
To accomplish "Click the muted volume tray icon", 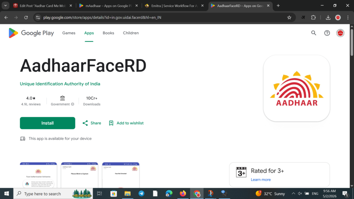I will 300,193.
